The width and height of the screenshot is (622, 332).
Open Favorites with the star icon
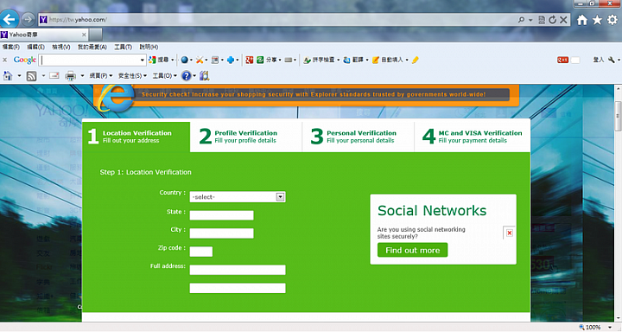coord(597,20)
